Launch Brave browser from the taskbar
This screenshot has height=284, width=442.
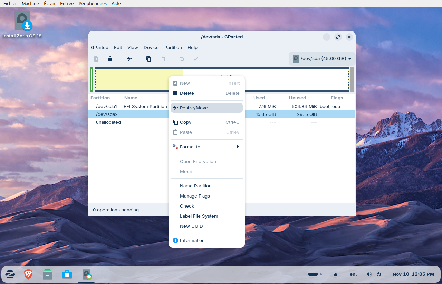28,275
